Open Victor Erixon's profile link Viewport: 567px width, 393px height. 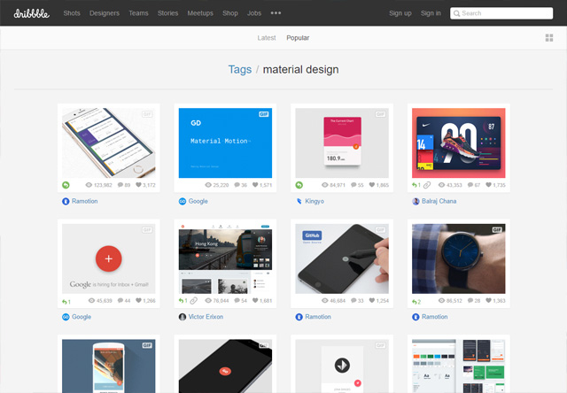(x=206, y=317)
